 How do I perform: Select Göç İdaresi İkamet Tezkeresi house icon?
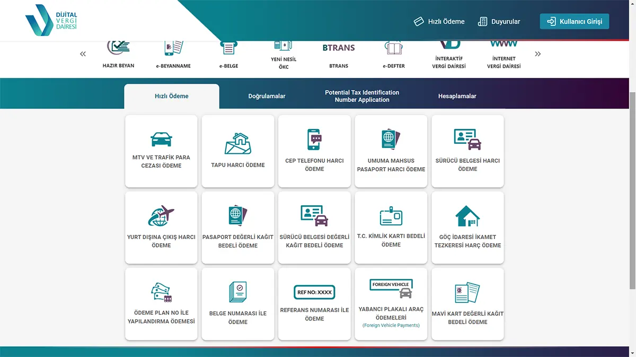(x=467, y=216)
